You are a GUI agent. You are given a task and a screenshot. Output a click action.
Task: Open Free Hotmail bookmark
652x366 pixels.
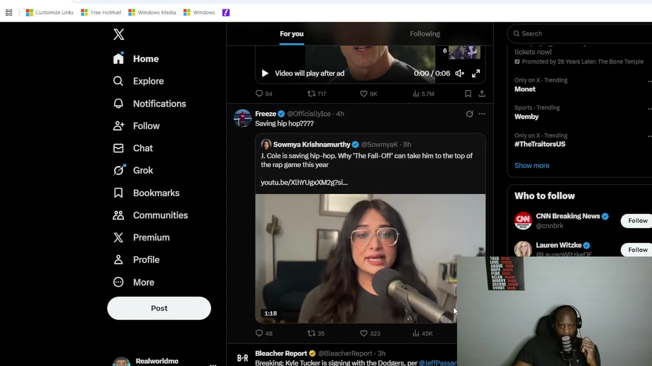101,12
